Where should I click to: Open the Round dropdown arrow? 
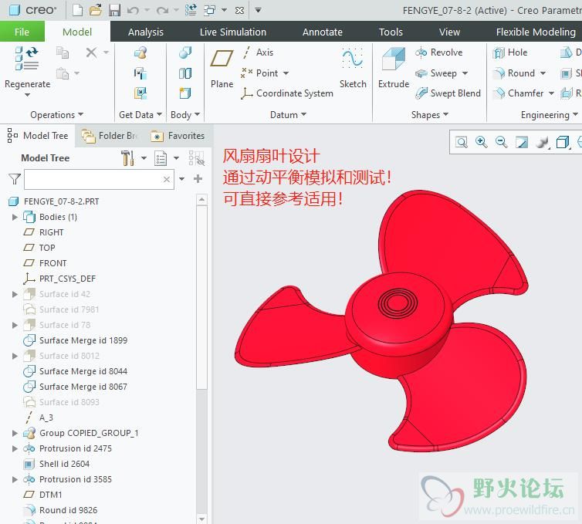click(543, 73)
